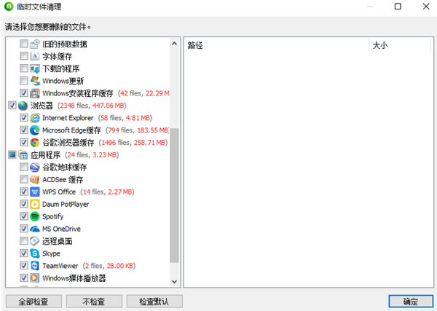This screenshot has height=311, width=437.
Task: Click the MS OneDrive cloud icon
Action: (35, 229)
